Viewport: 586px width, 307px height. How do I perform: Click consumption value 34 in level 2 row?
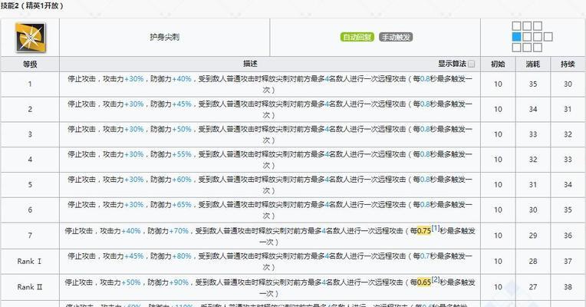pyautogui.click(x=533, y=109)
